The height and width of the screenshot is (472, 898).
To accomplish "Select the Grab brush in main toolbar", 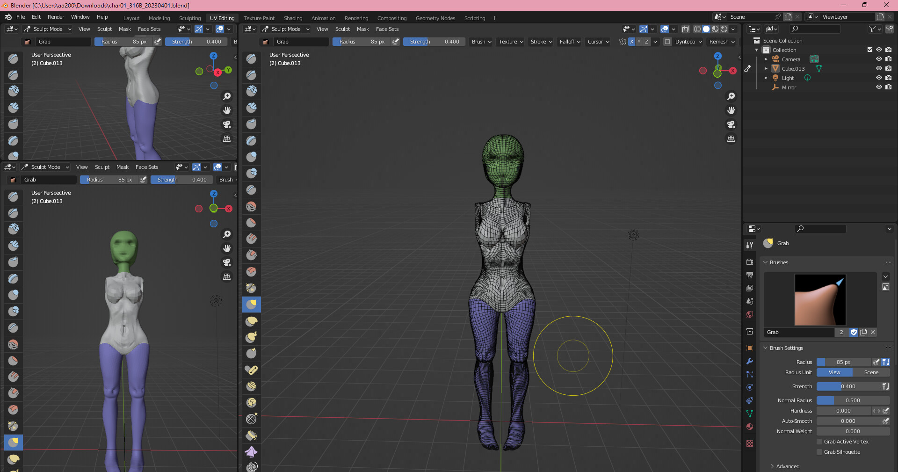I will (252, 305).
